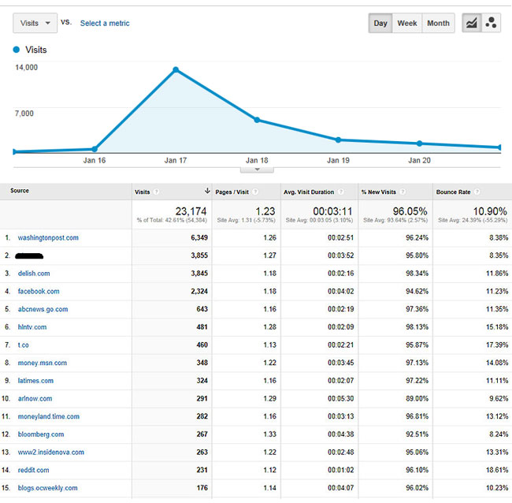Open latimes.com source link
This screenshot has height=503, width=512.
point(35,381)
